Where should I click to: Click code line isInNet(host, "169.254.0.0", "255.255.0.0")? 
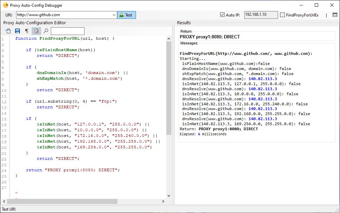tap(94, 147)
